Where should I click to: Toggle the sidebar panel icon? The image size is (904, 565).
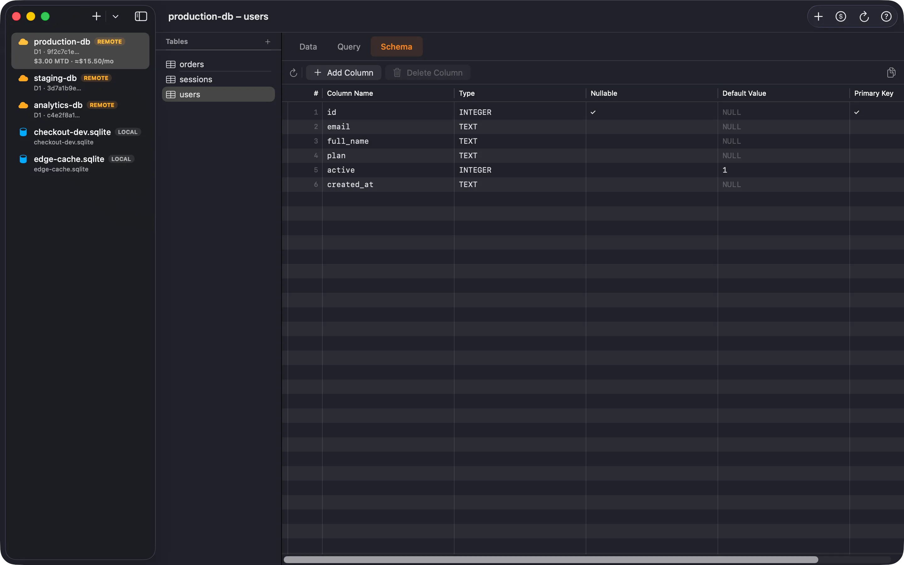click(141, 16)
